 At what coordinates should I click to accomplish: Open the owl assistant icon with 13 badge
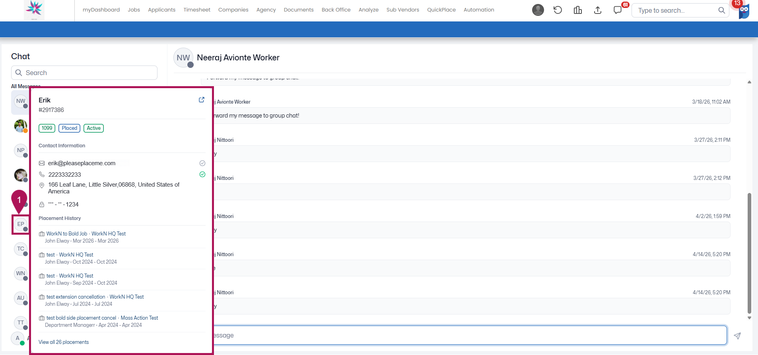(744, 11)
